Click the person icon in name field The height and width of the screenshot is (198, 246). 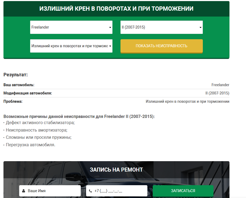tap(23, 191)
